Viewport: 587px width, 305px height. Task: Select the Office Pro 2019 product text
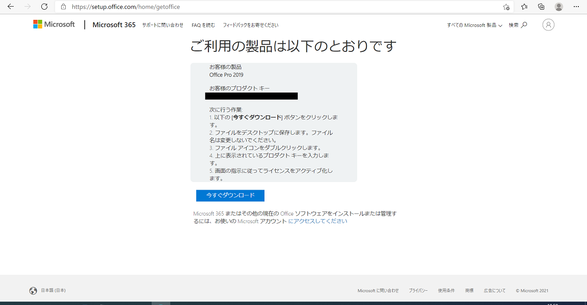[x=226, y=75]
